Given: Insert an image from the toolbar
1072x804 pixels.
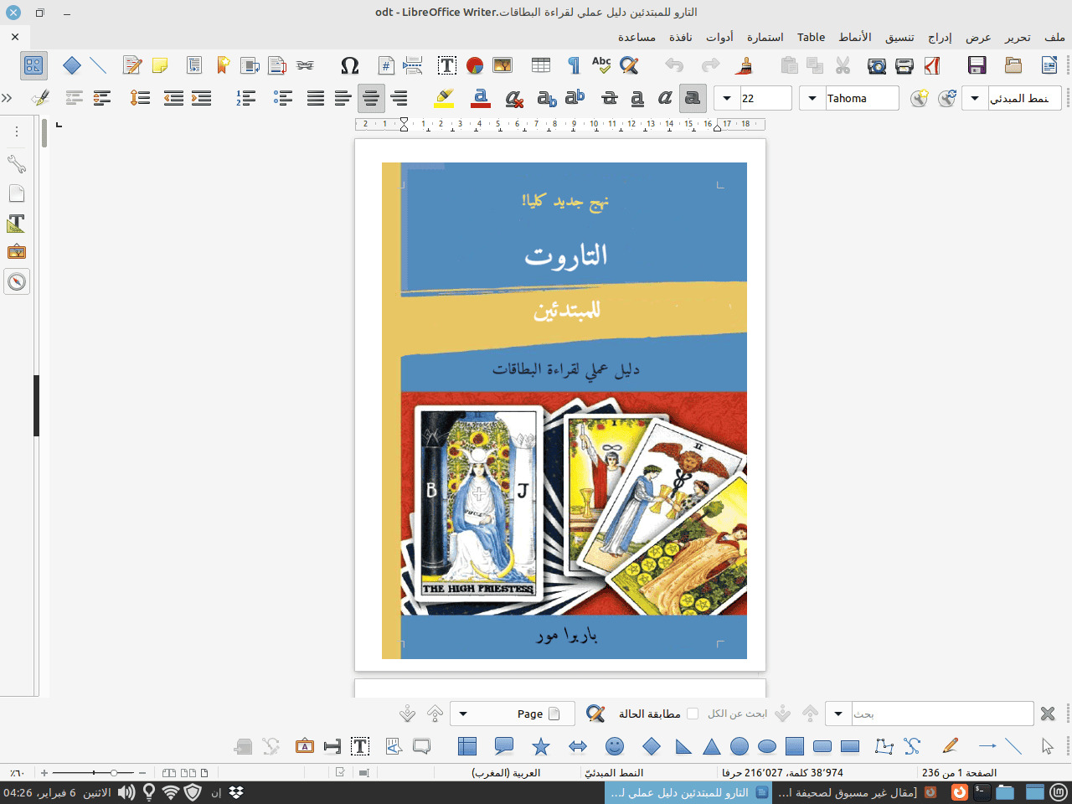Looking at the screenshot, I should click(x=502, y=65).
